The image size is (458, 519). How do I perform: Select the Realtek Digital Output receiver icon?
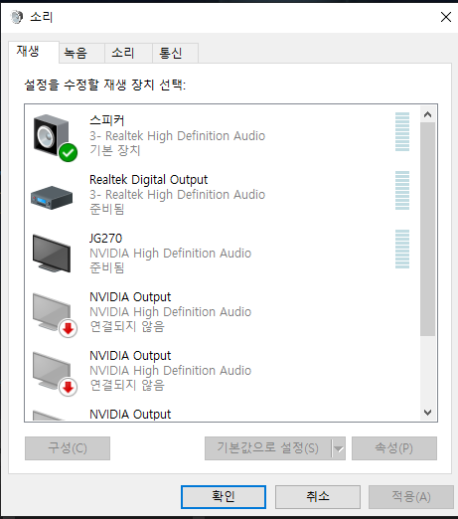[x=52, y=197]
